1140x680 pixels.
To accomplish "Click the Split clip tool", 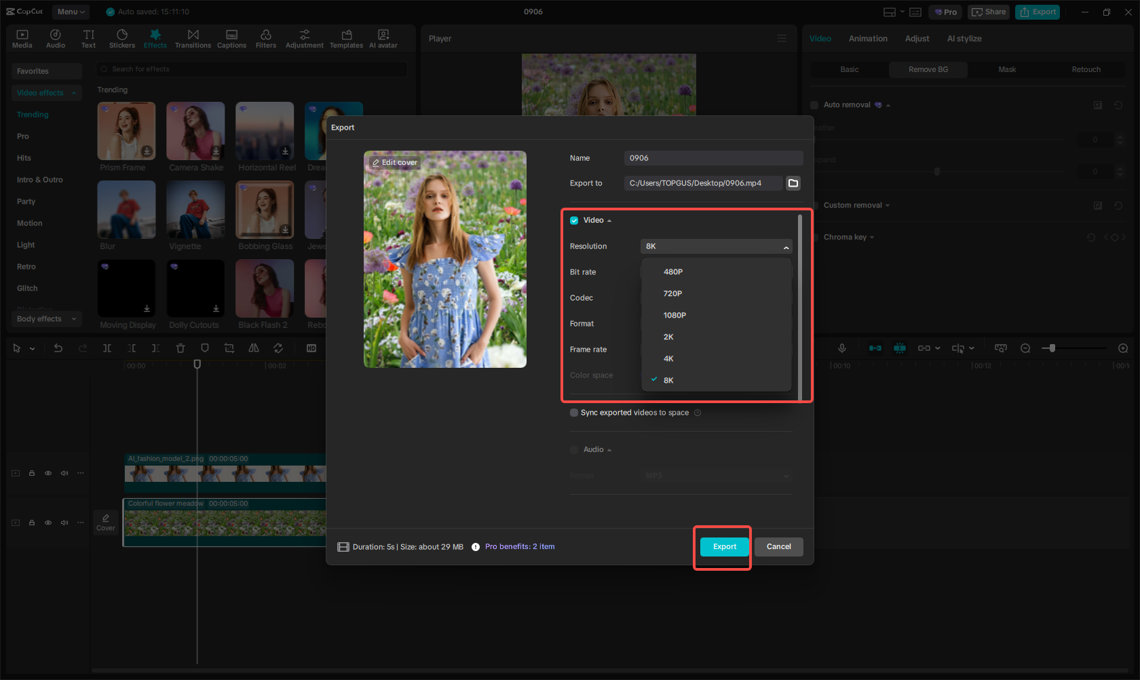I will 107,347.
